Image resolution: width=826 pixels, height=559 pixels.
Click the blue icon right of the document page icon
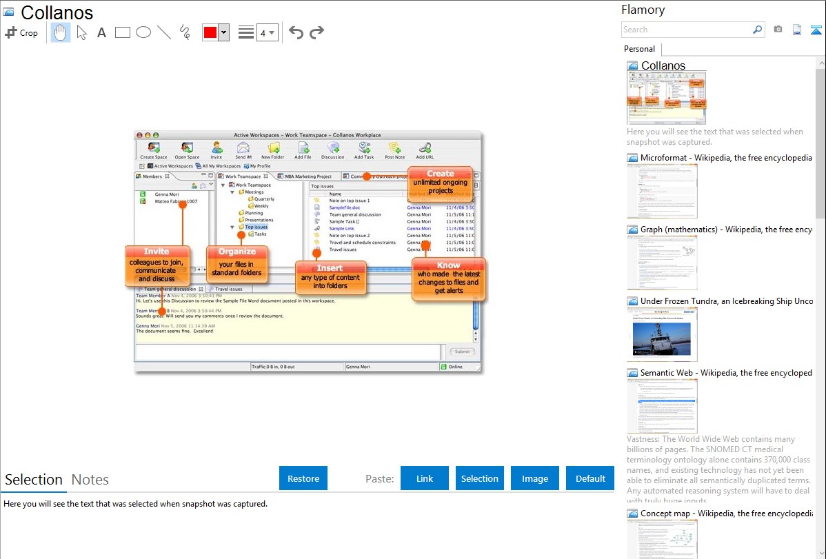coord(816,30)
